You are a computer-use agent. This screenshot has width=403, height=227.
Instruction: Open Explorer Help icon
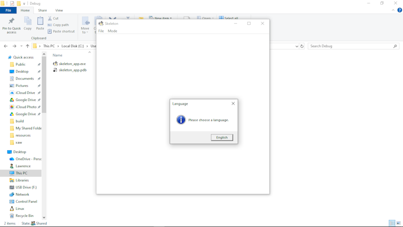pos(399,10)
